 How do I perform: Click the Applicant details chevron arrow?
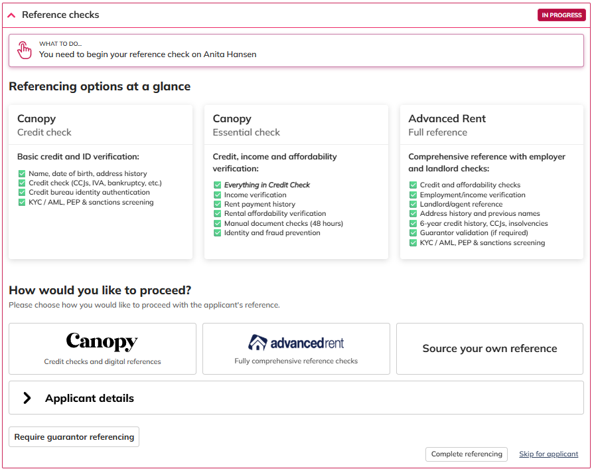tap(27, 398)
